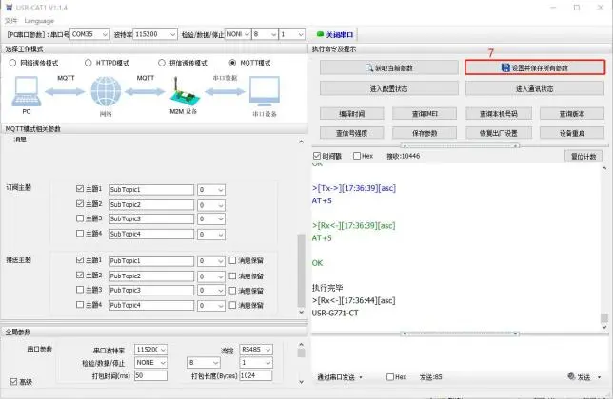
Task: Enable message retain for PubTopic1
Action: pyautogui.click(x=232, y=260)
